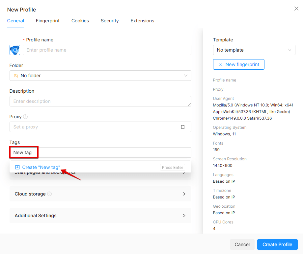The image size is (303, 254).
Task: Click the Template heading label
Action: [x=223, y=40]
